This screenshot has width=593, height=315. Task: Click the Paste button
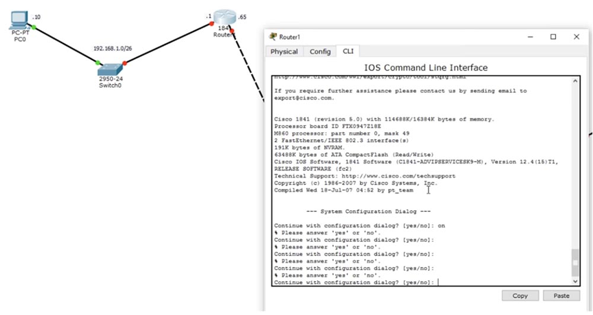(x=561, y=295)
